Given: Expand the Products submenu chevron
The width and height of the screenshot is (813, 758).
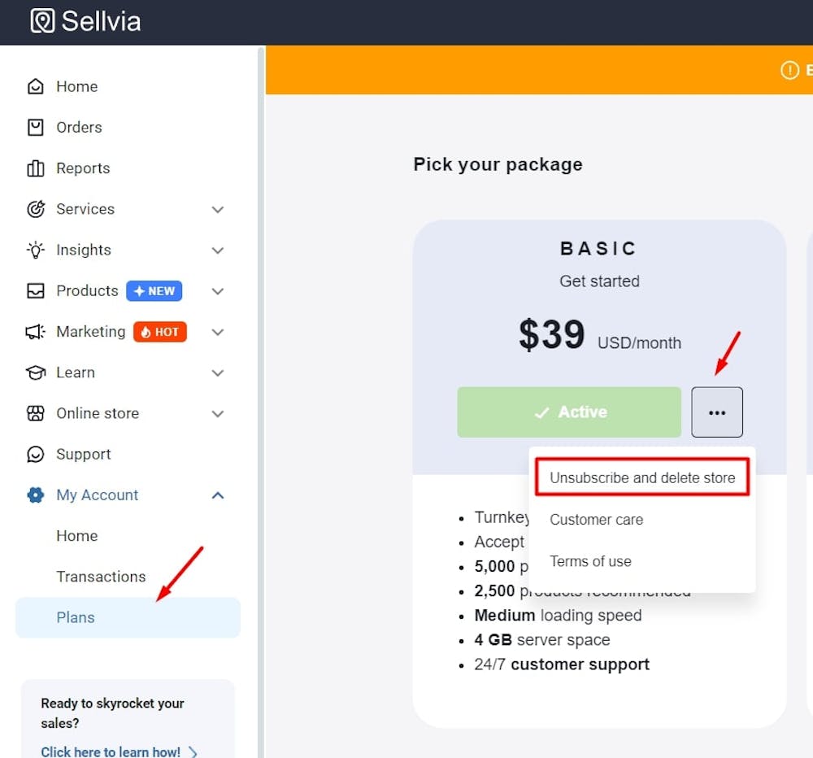Looking at the screenshot, I should coord(218,290).
